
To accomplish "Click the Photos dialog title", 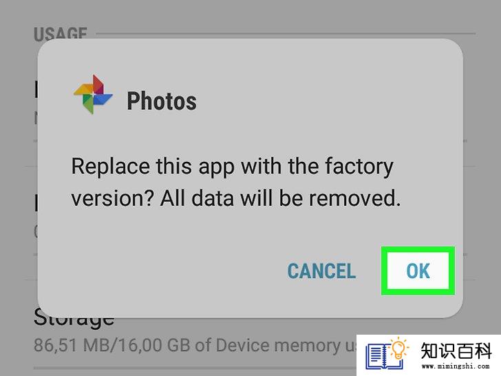I will pyautogui.click(x=162, y=101).
